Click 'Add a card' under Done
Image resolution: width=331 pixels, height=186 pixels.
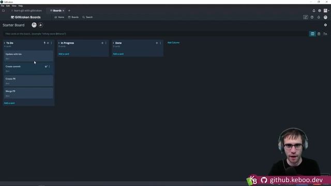coord(118,54)
